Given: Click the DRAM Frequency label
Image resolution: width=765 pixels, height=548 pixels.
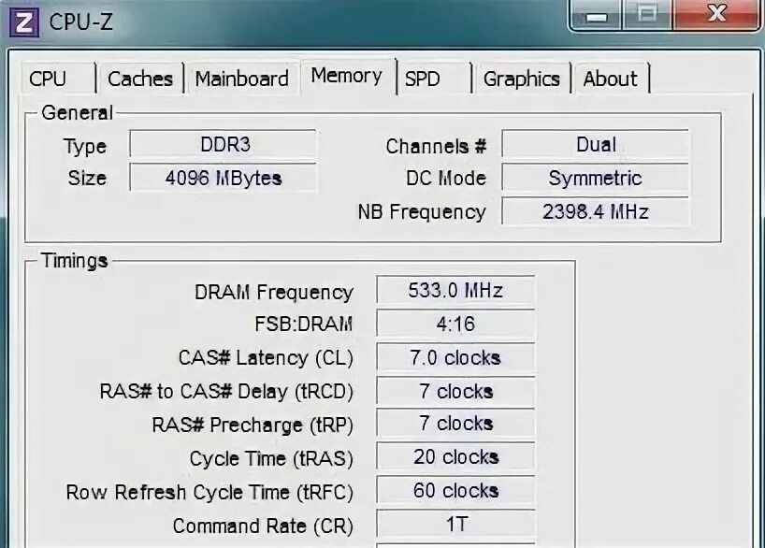Looking at the screenshot, I should click(274, 293).
